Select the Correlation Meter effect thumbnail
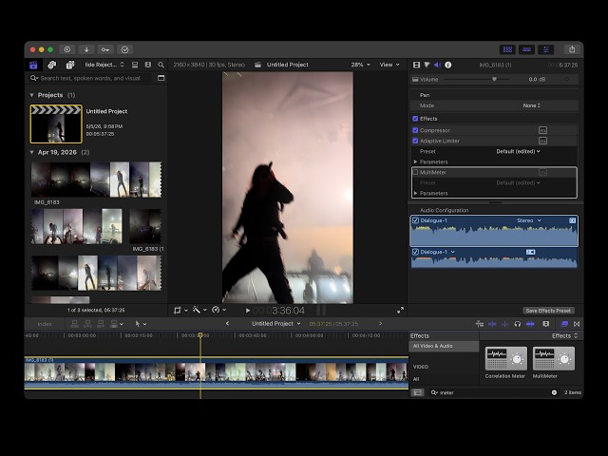The height and width of the screenshot is (456, 608). (505, 358)
